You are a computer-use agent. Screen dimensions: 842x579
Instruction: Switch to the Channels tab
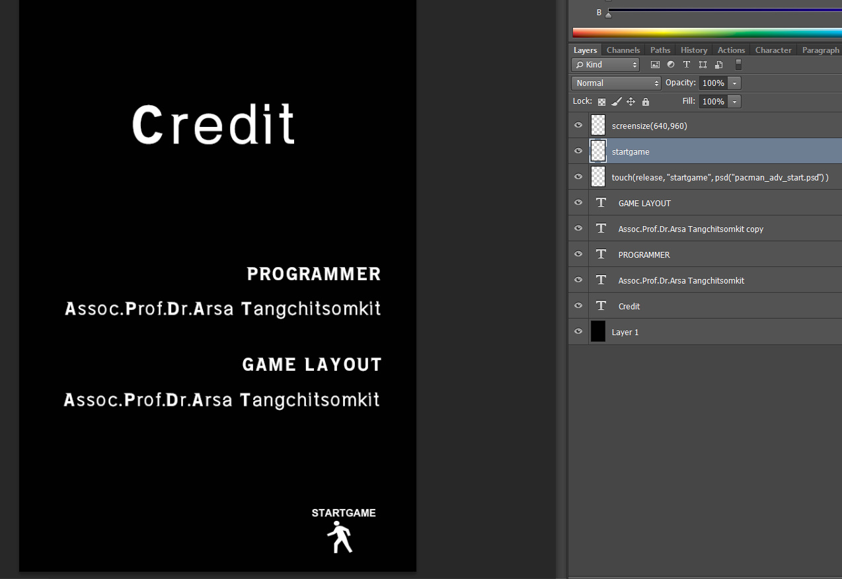pos(623,50)
